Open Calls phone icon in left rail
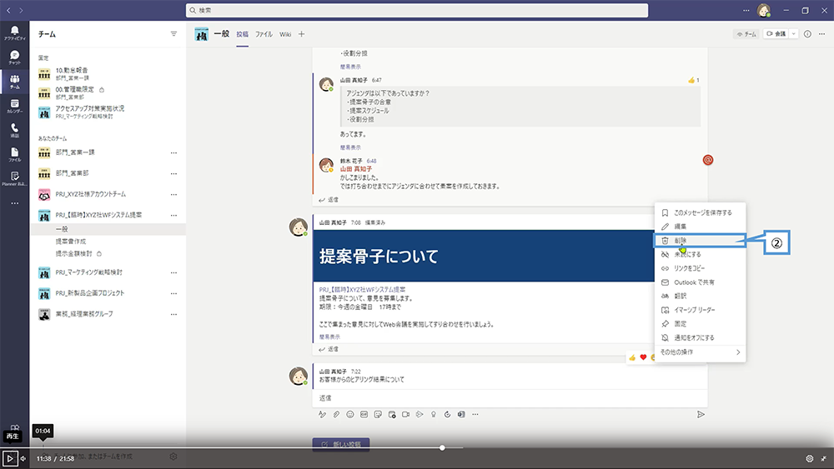The width and height of the screenshot is (834, 469). point(14,130)
